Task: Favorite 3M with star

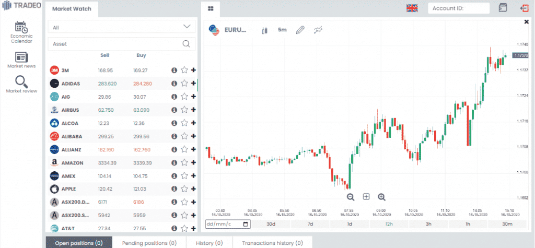Action: [184, 70]
